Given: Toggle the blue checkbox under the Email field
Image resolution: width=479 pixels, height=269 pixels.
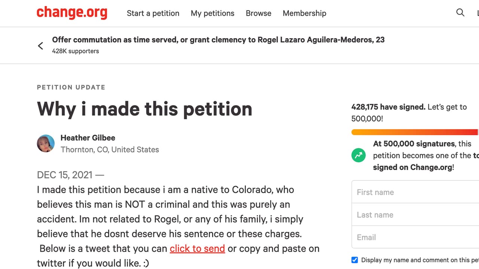Looking at the screenshot, I should pyautogui.click(x=354, y=260).
